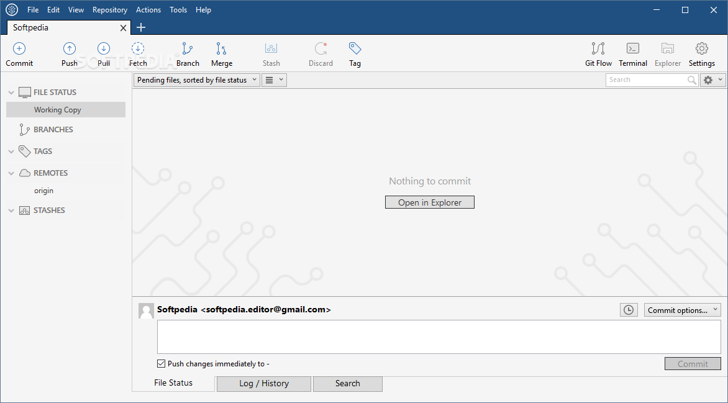Open the Edit menu
The width and height of the screenshot is (728, 403).
pos(53,10)
